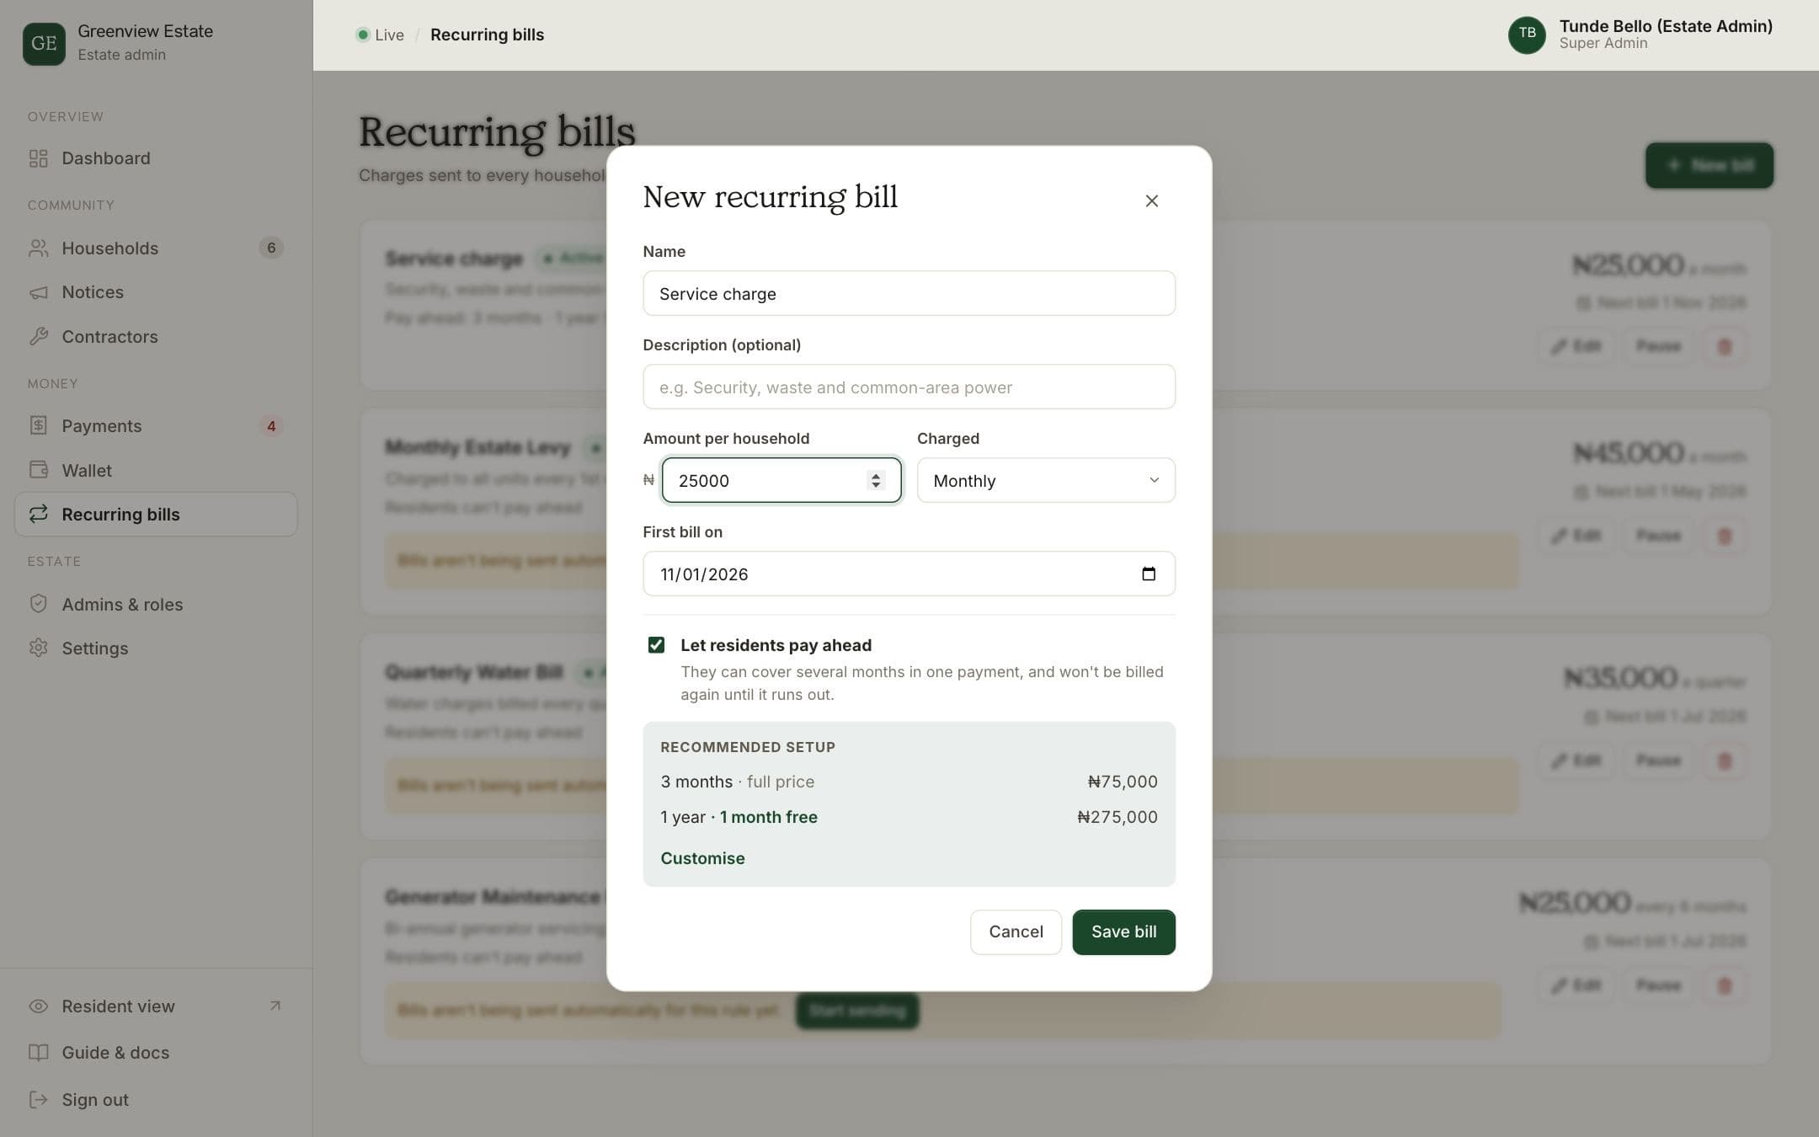
Task: Click the GE Greenview Estate logo
Action: 44,43
